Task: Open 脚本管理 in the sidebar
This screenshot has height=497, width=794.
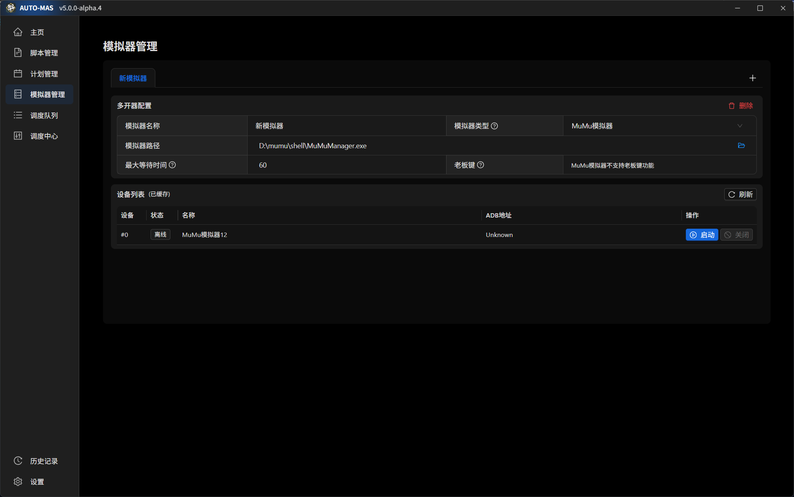Action: (x=44, y=53)
